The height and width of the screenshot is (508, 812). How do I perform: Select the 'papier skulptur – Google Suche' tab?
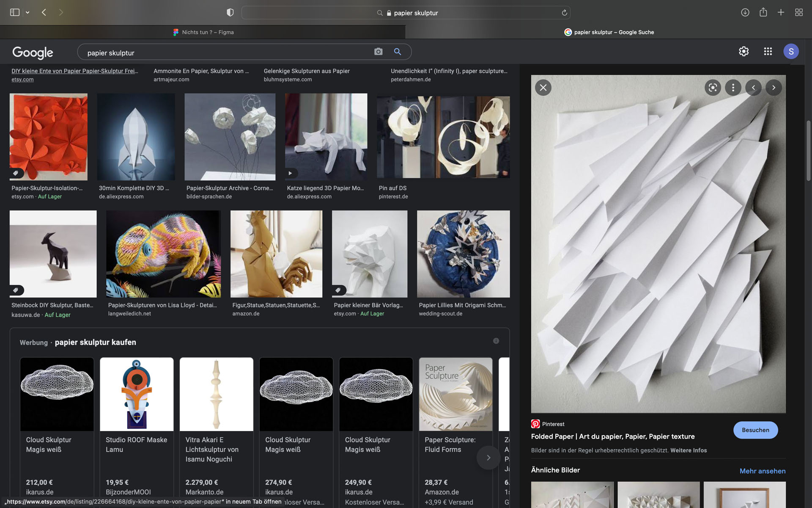(x=609, y=32)
